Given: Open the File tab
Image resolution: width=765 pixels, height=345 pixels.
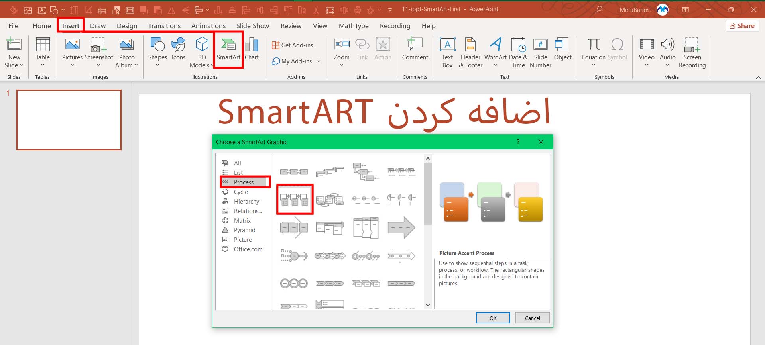Looking at the screenshot, I should click(x=13, y=26).
